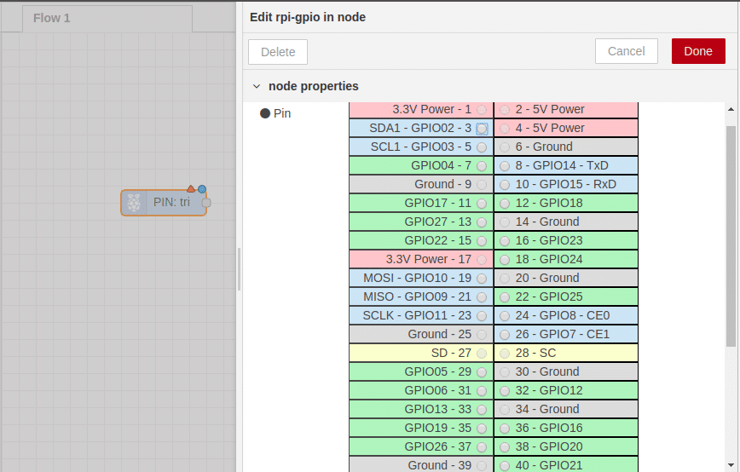740x472 pixels.
Task: Click the Ground - 9 radio button
Action: pos(482,185)
